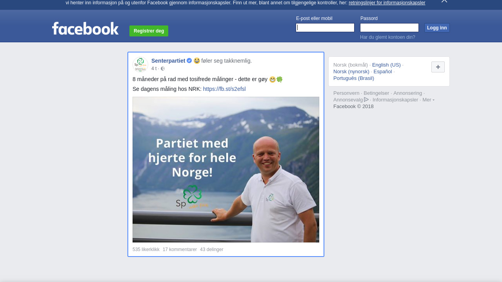Show the 17 kommentarer

pos(180,249)
